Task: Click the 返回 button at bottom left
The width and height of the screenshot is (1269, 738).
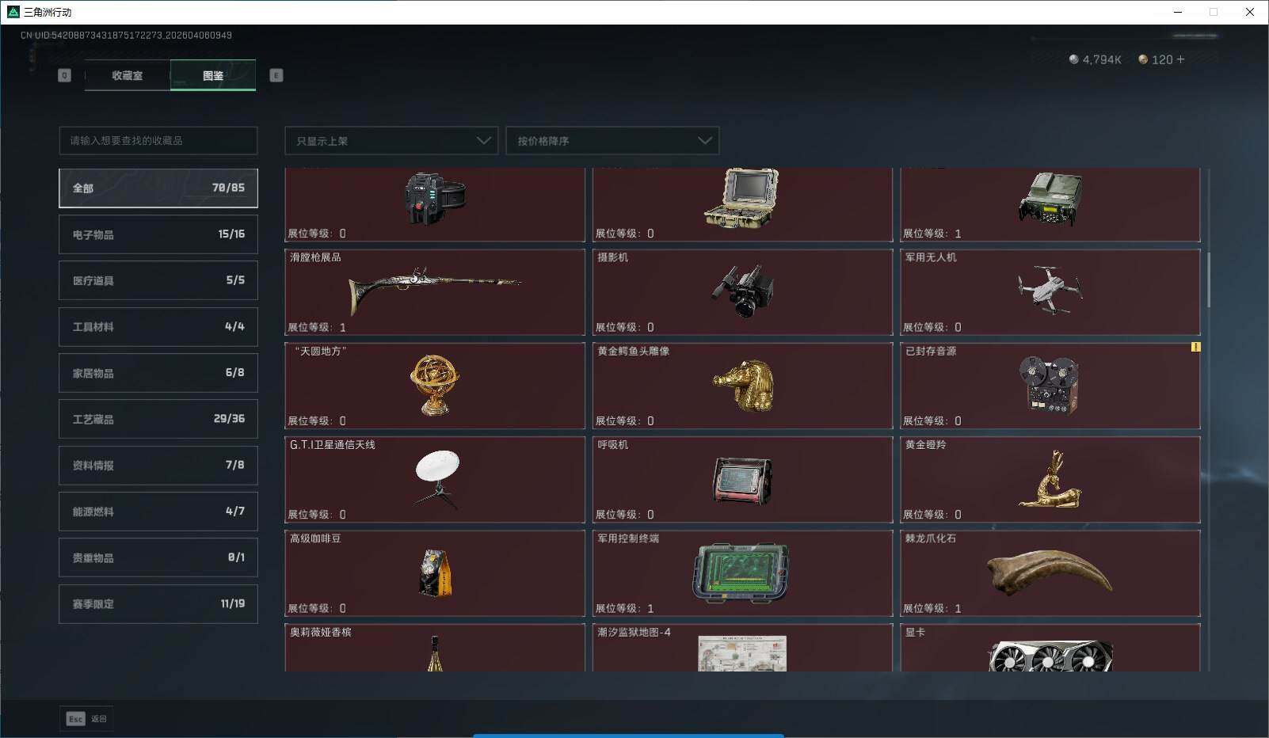Action: coord(99,719)
